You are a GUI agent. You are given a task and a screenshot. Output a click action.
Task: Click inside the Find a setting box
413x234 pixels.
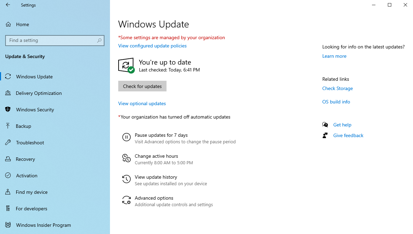[55, 41]
